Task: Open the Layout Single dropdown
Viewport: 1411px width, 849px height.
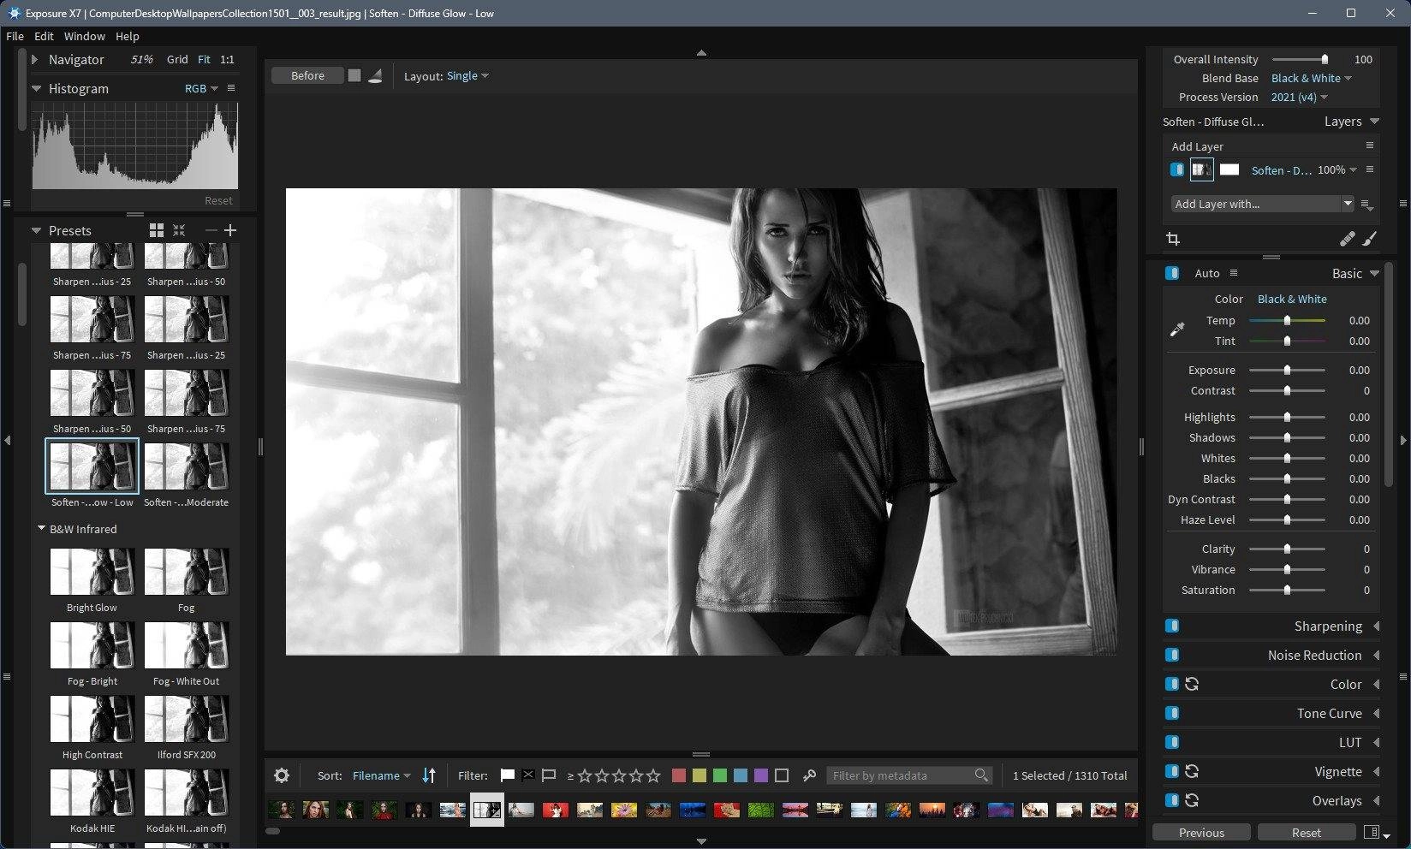Action: coord(467,75)
